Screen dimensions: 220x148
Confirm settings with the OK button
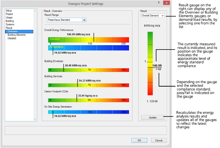pyautogui.click(x=139, y=140)
